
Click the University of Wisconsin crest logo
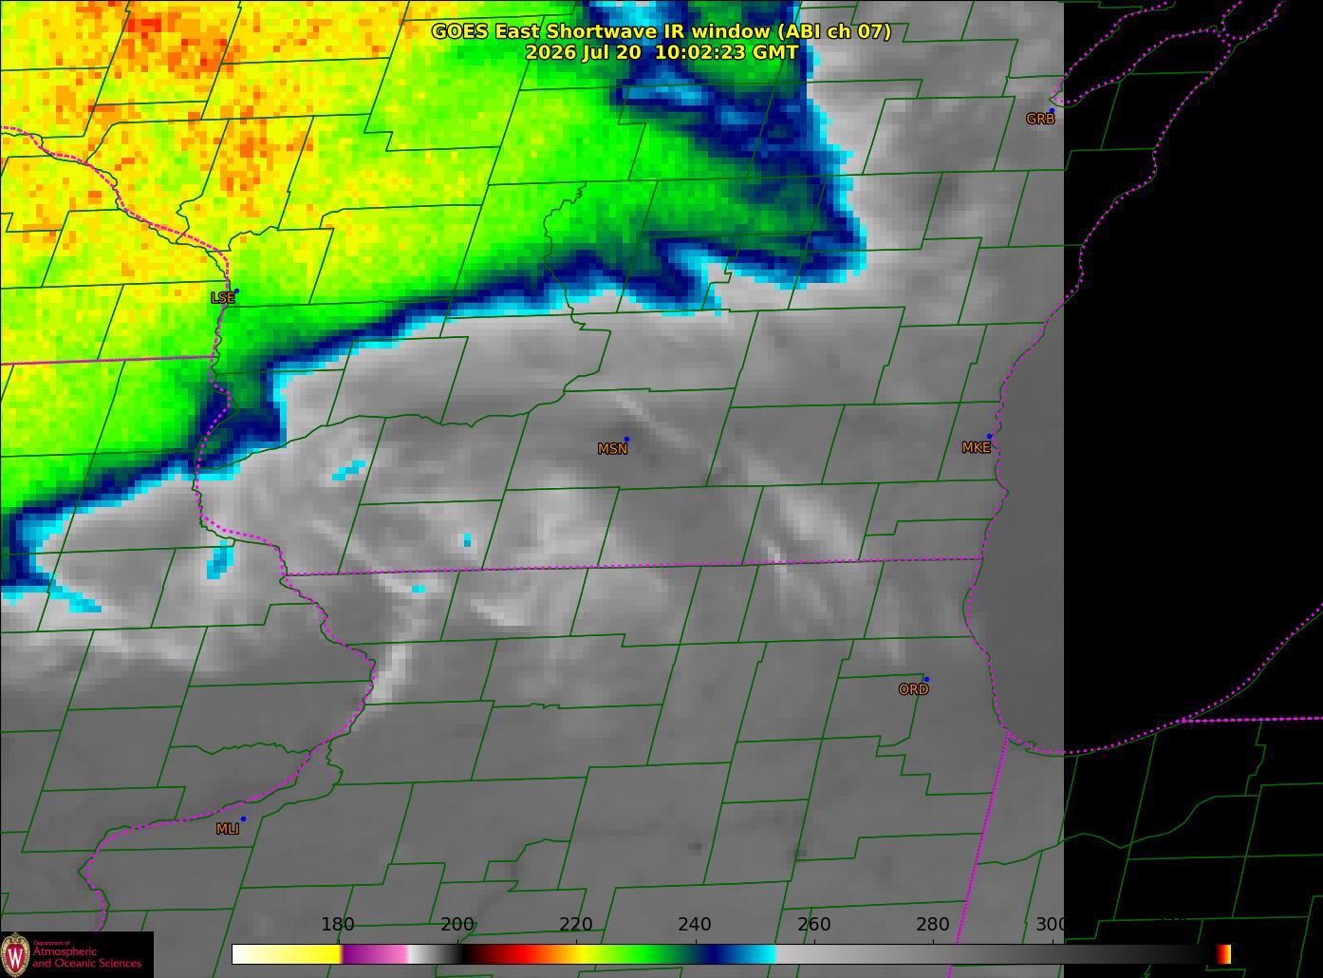point(16,954)
